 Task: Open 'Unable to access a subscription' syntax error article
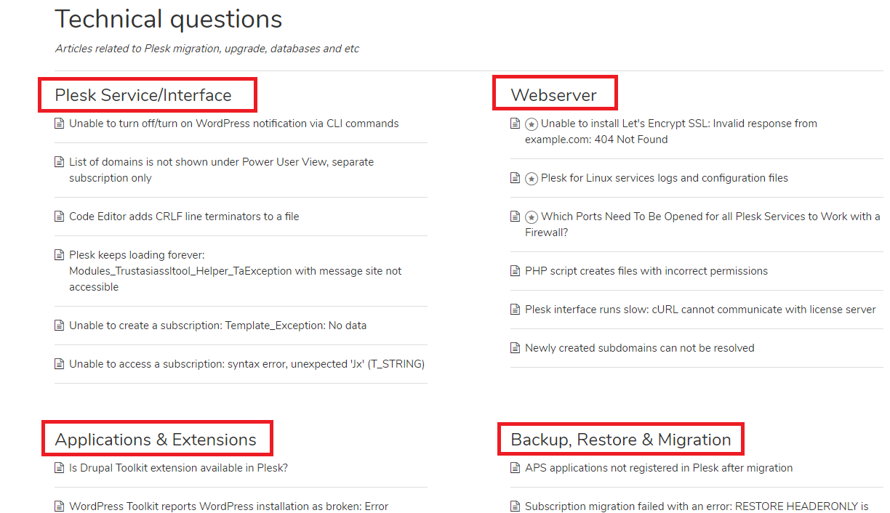point(246,364)
